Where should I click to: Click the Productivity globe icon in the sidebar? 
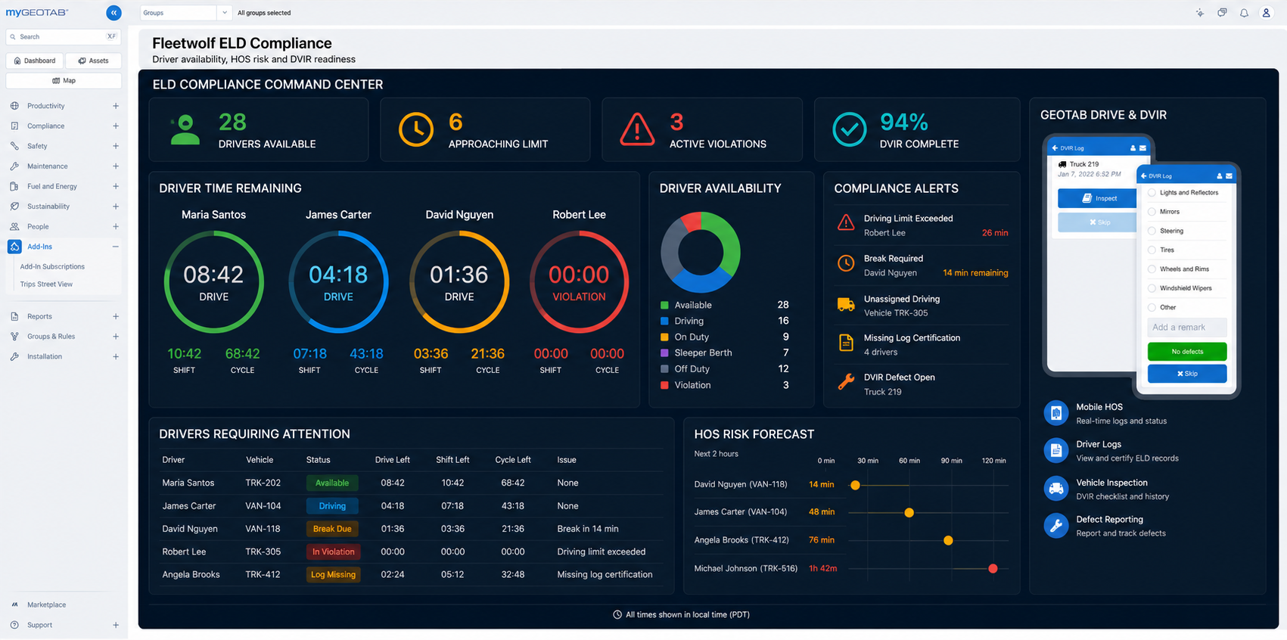point(14,106)
